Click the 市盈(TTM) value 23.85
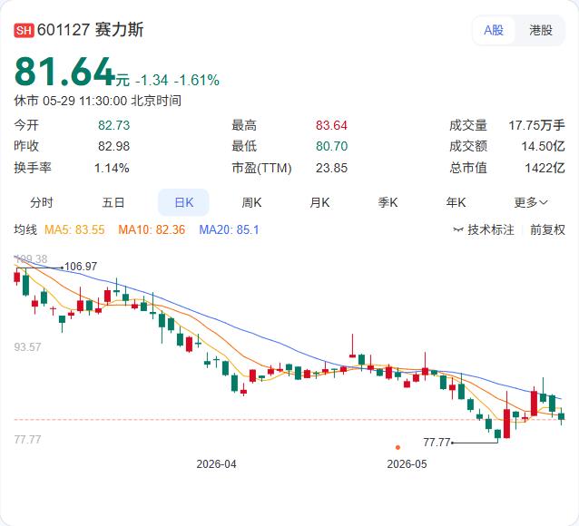Screen dimensions: 579x526 [x=331, y=169]
